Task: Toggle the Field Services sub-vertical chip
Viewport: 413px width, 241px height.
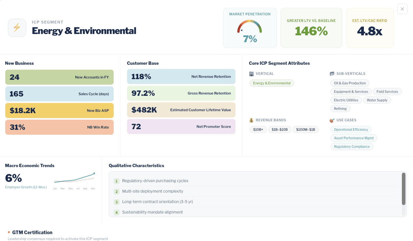Action: pyautogui.click(x=387, y=92)
